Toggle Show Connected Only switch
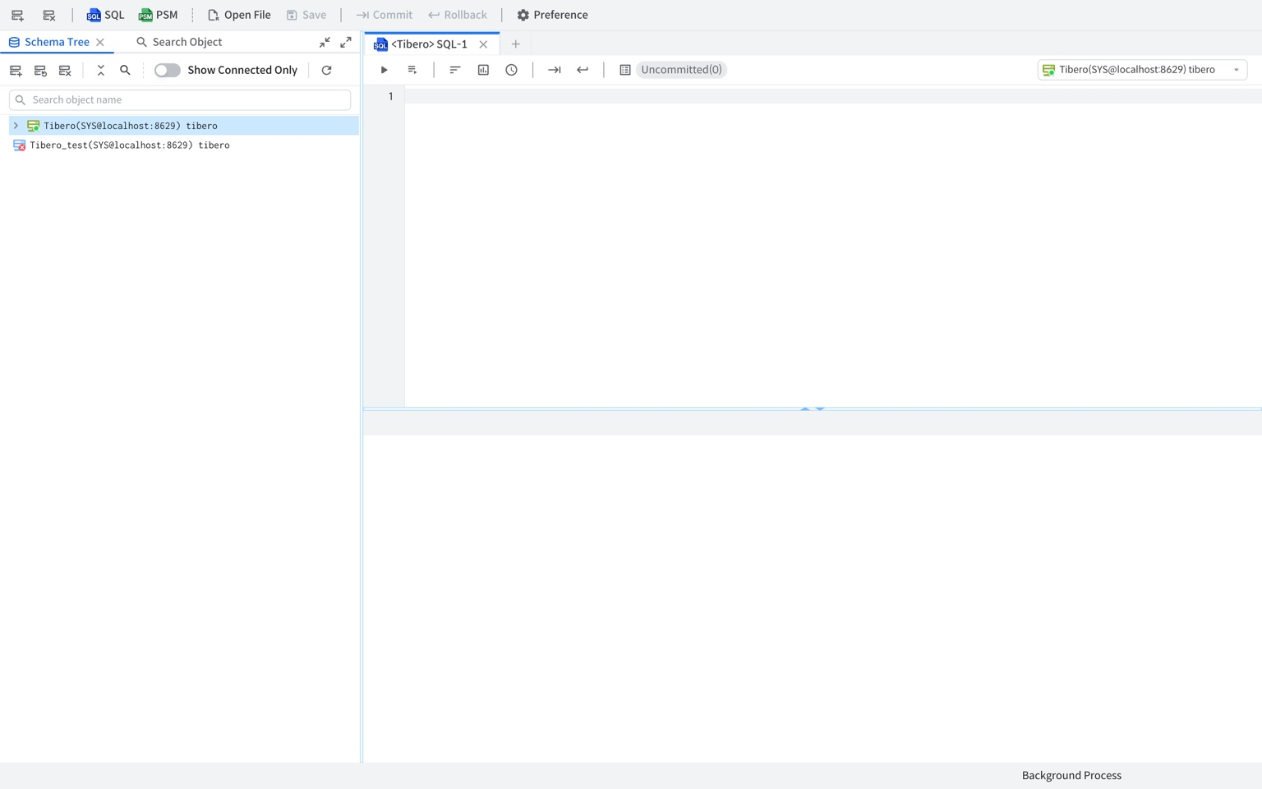The width and height of the screenshot is (1262, 789). [x=168, y=71]
